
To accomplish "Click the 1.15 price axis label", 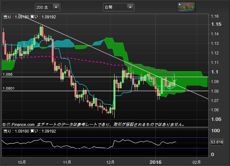I will coord(216,24).
